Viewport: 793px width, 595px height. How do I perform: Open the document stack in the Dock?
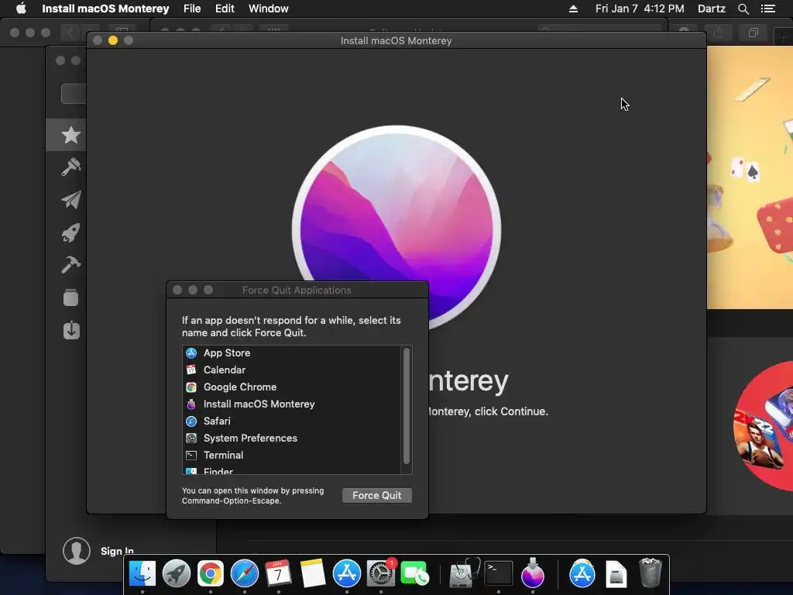click(x=616, y=574)
